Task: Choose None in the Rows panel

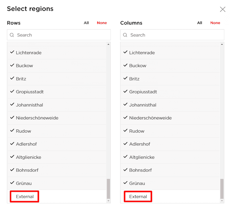Action: pyautogui.click(x=102, y=23)
